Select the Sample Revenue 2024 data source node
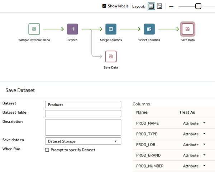Screen dimensions: 215x174 pyautogui.click(x=34, y=29)
